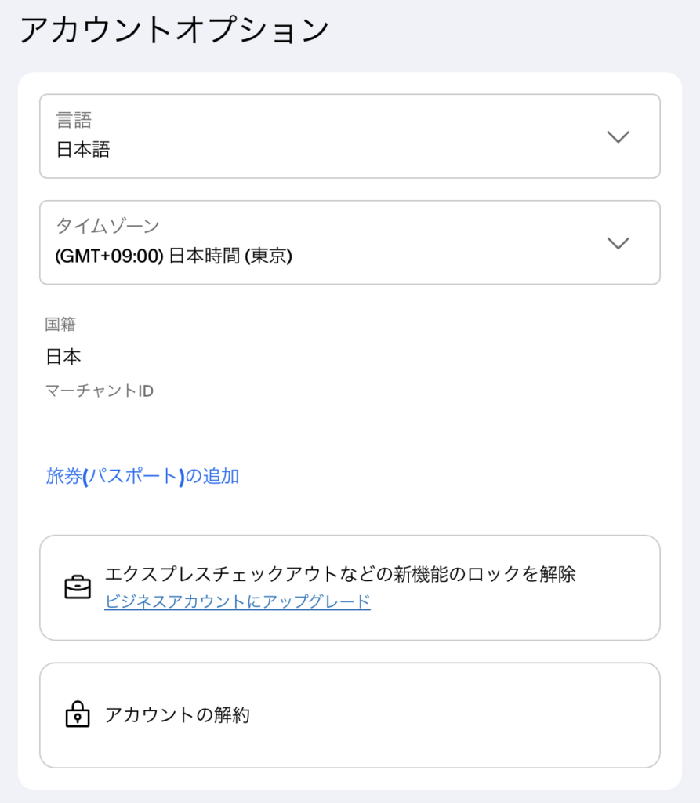Click the アカウントオプション page heading
700x803 pixels.
coord(174,30)
